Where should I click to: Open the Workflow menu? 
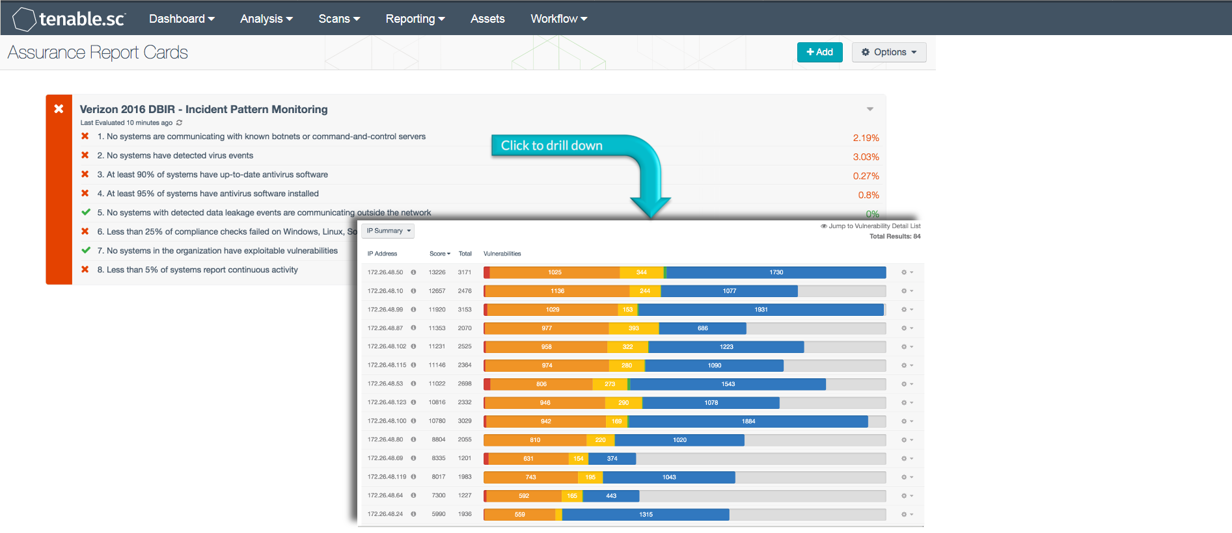(559, 19)
